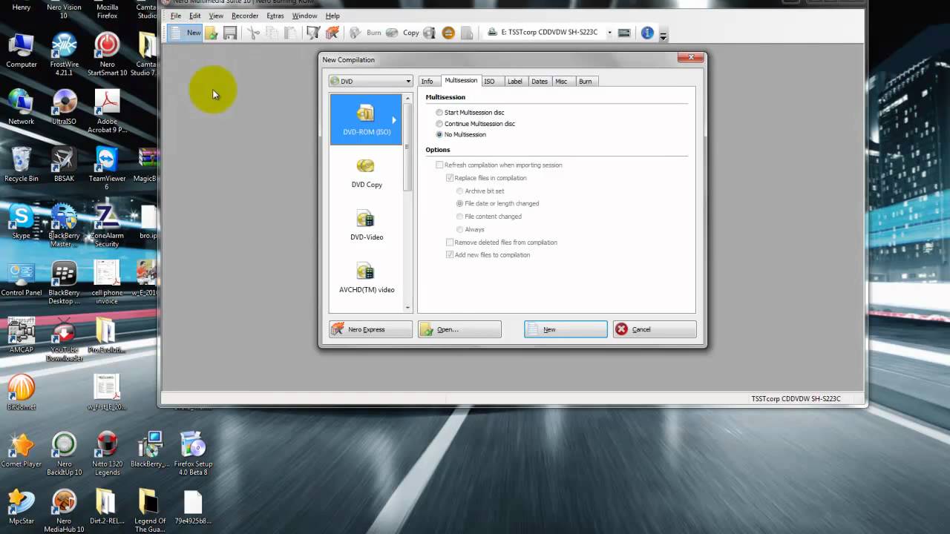Click the Nero Express button
Screen dimensions: 950x534
point(370,329)
